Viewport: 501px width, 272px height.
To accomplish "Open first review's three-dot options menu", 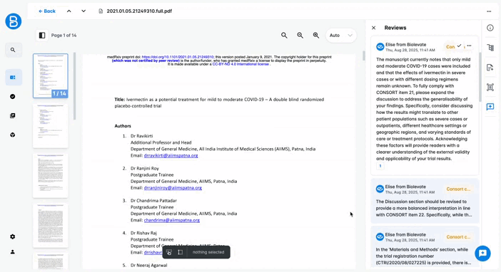I will pos(469,46).
